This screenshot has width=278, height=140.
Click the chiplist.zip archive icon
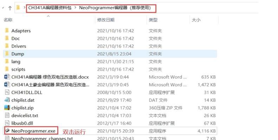pos(7,107)
